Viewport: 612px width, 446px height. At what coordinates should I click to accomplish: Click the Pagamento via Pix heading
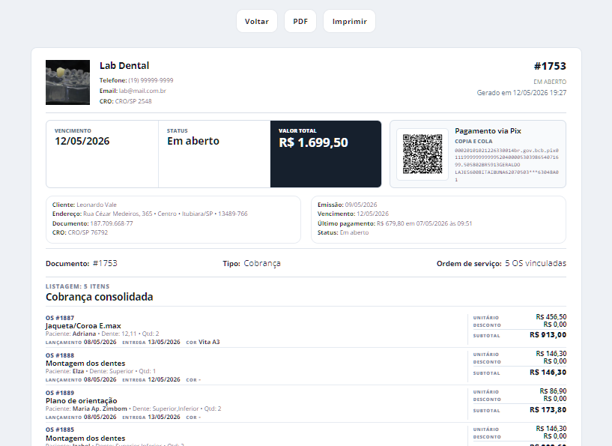(x=488, y=131)
